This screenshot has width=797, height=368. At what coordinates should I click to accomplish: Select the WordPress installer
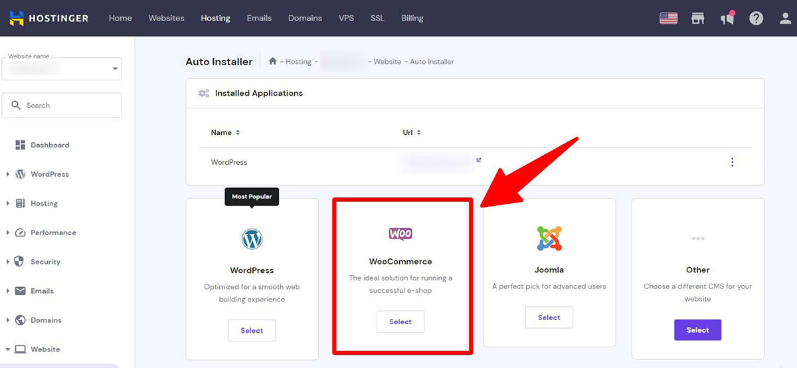(252, 330)
